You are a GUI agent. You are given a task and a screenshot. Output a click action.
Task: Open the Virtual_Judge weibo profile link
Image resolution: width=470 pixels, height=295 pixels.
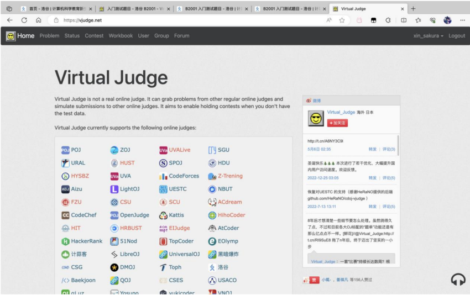pyautogui.click(x=341, y=112)
